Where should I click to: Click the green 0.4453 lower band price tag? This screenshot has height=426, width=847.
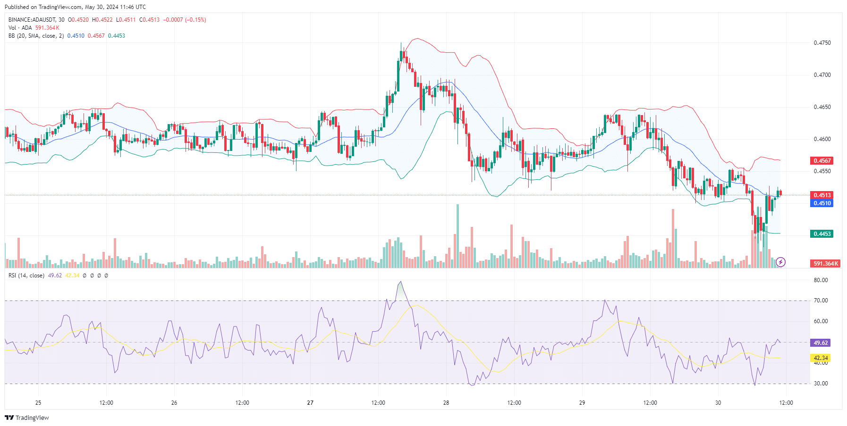point(822,234)
